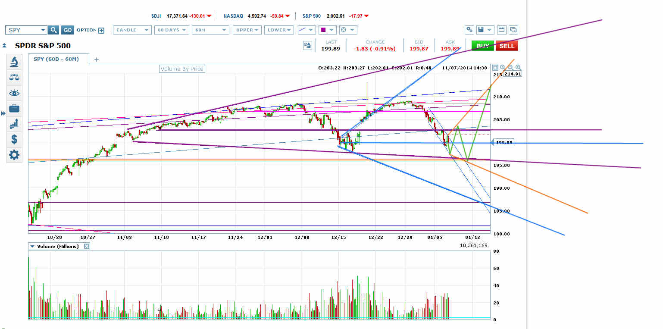Screen dimensions: 663x329
Task: Open the eye watchlist sidebar icon
Action: (14, 93)
